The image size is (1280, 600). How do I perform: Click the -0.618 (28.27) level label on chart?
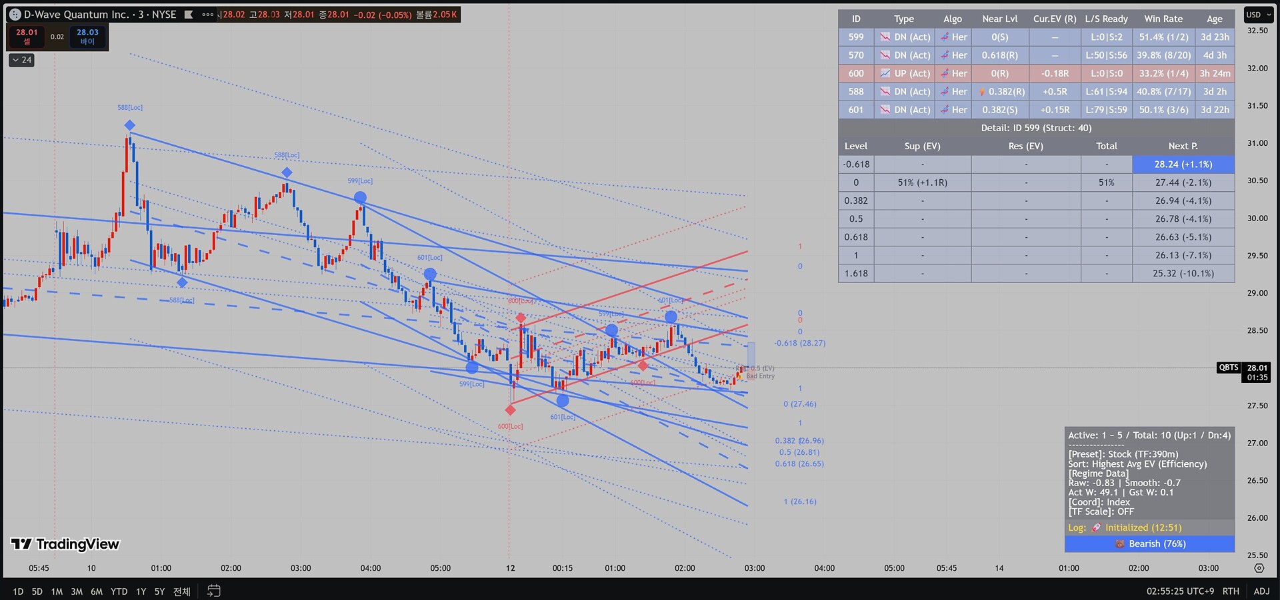[799, 344]
